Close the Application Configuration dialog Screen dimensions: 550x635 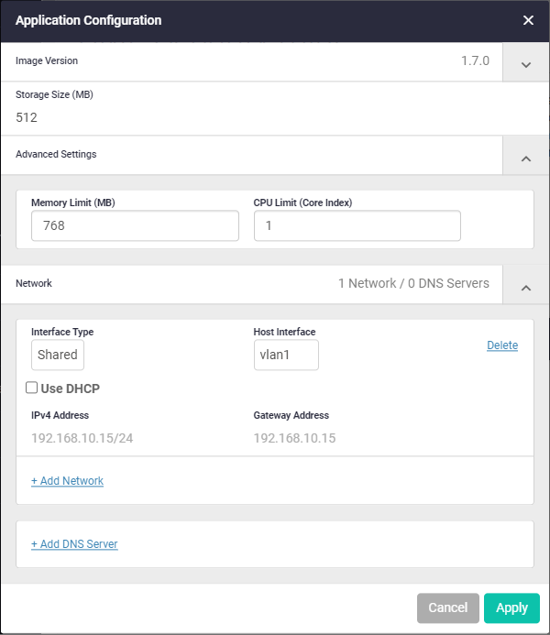click(528, 20)
